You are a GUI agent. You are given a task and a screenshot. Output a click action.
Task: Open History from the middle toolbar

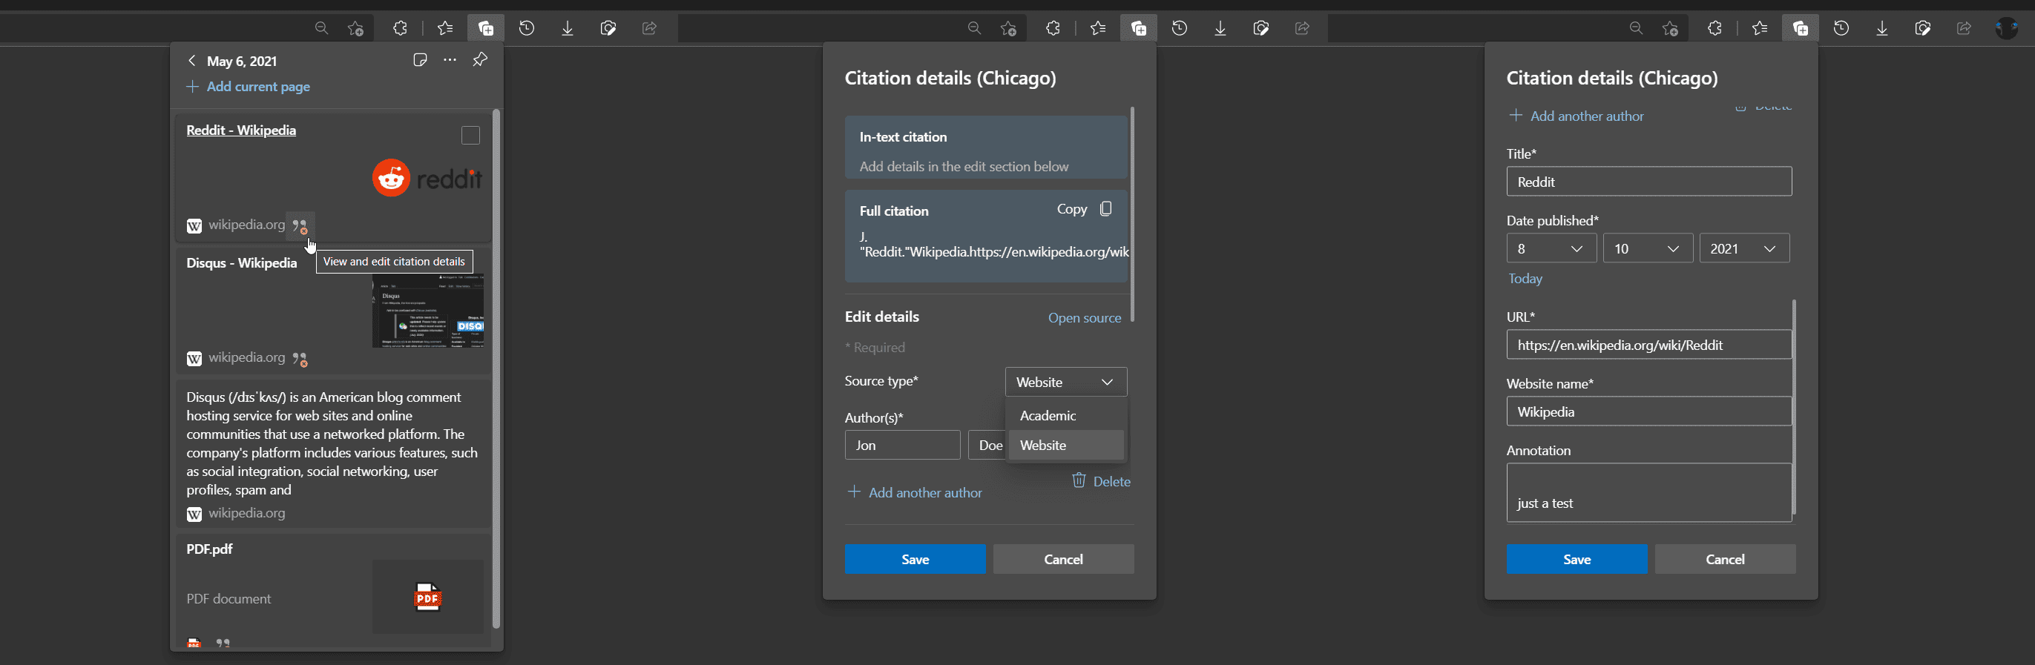click(1180, 28)
